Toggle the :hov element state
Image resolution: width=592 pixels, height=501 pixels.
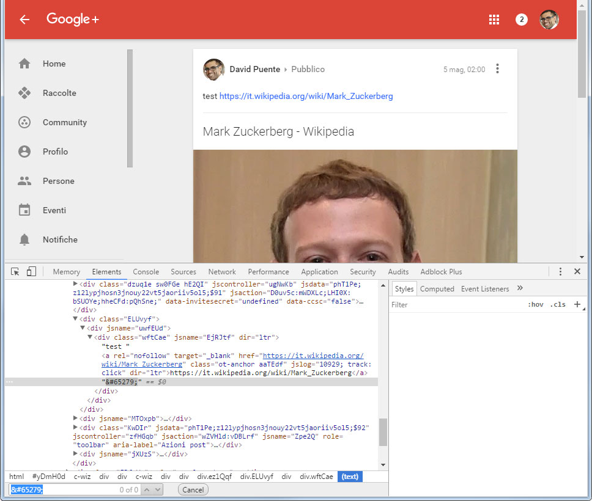coord(535,304)
